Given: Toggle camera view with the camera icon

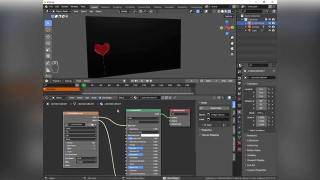Looking at the screenshot, I should [232, 49].
